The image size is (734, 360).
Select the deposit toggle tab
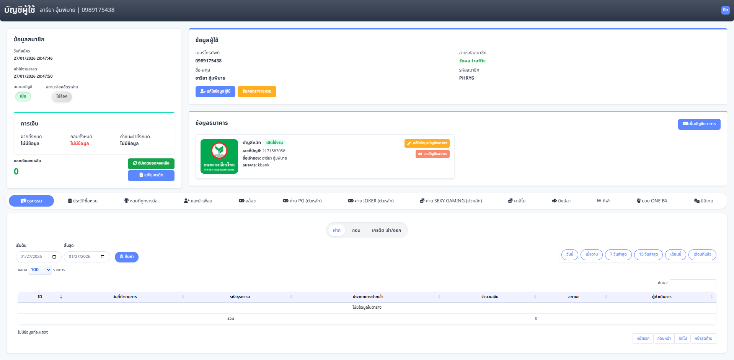336,230
